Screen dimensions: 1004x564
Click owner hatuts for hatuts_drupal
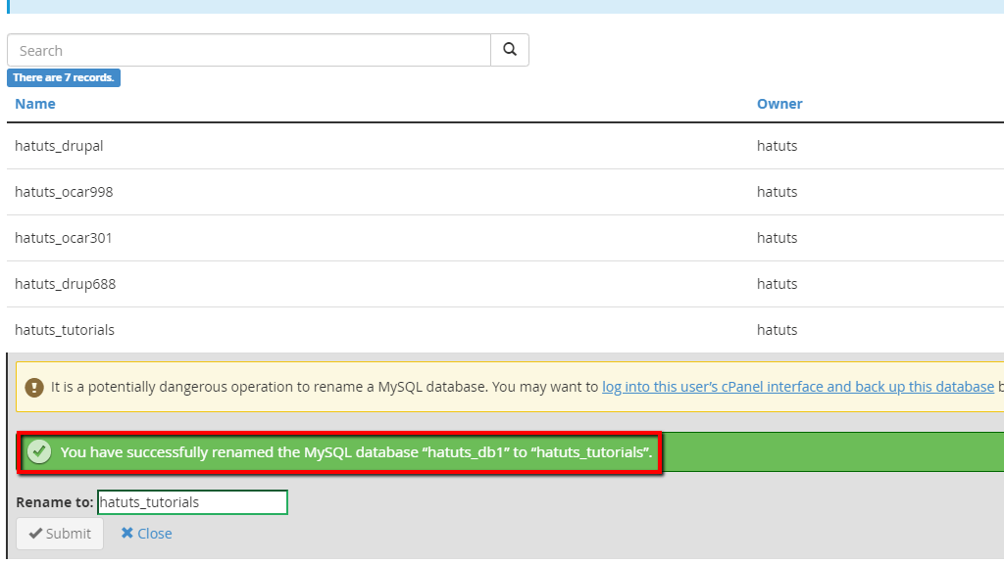tap(777, 146)
